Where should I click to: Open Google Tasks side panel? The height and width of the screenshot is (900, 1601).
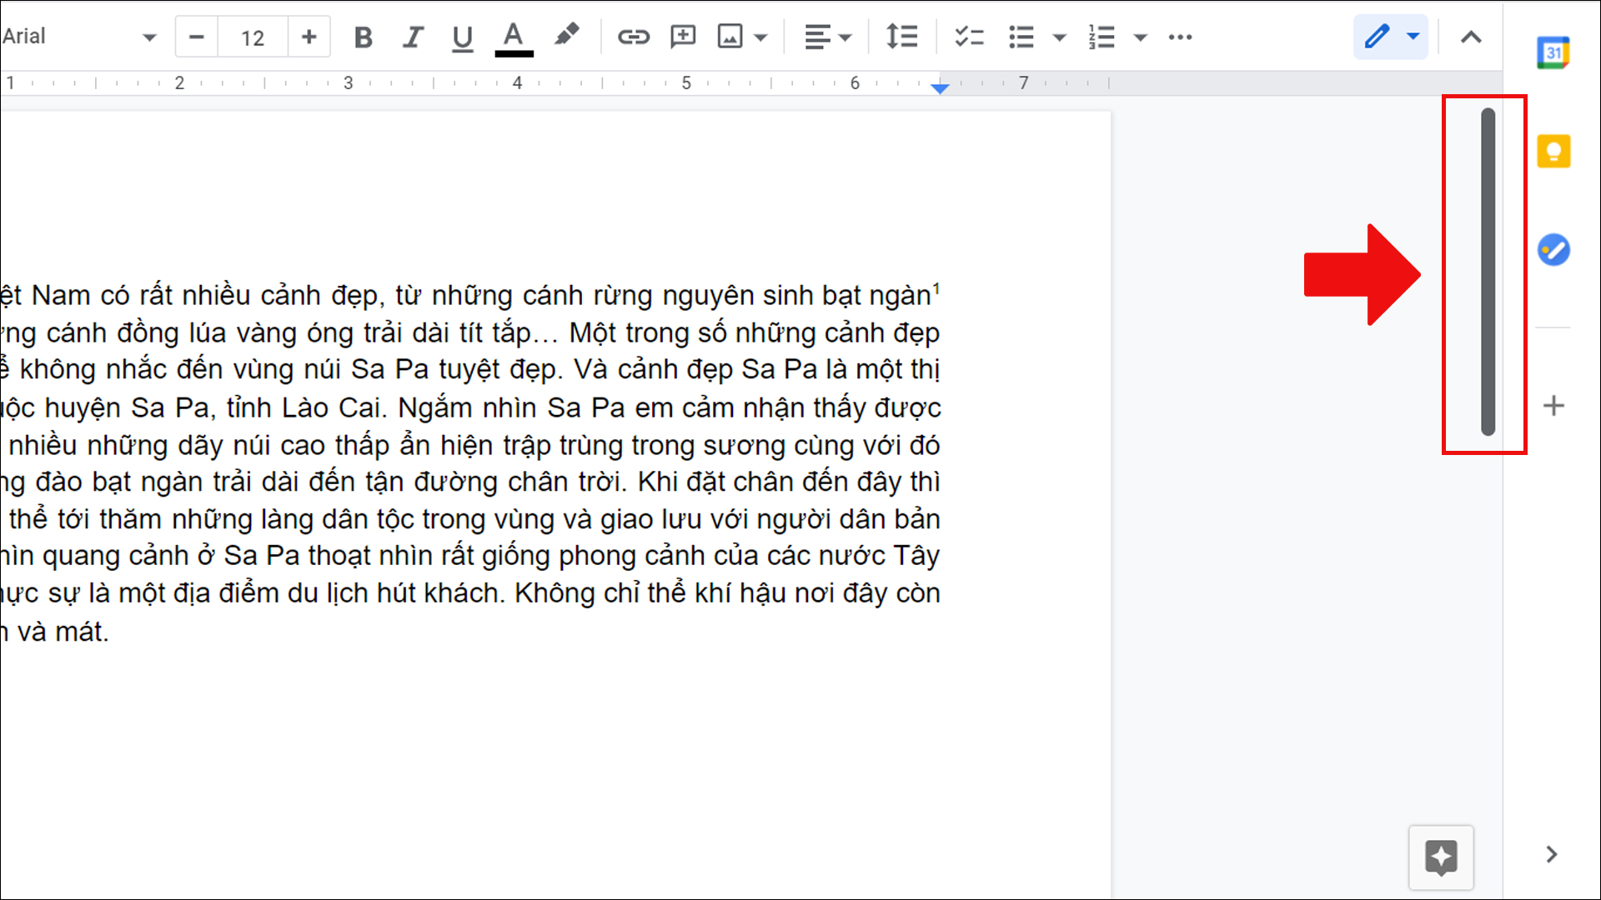point(1553,250)
